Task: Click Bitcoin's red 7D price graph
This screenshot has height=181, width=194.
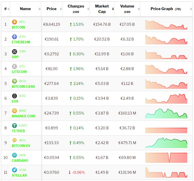Action: (x=166, y=25)
